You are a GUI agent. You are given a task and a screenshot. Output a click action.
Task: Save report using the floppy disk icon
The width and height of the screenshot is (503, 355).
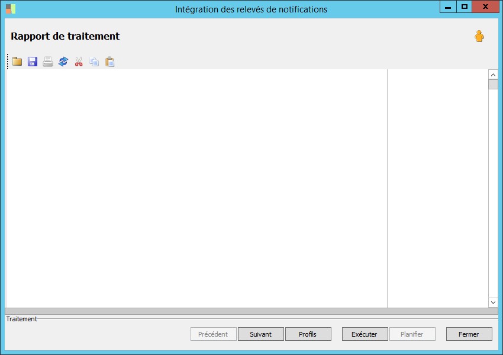[33, 62]
